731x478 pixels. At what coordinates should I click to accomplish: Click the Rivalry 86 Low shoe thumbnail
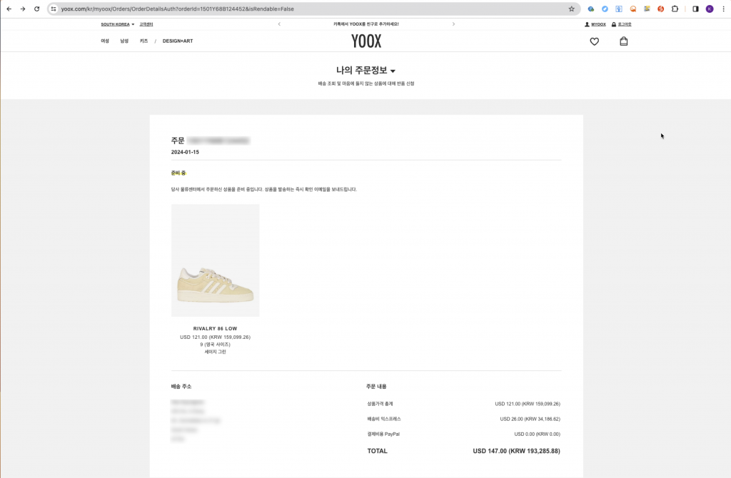[215, 260]
